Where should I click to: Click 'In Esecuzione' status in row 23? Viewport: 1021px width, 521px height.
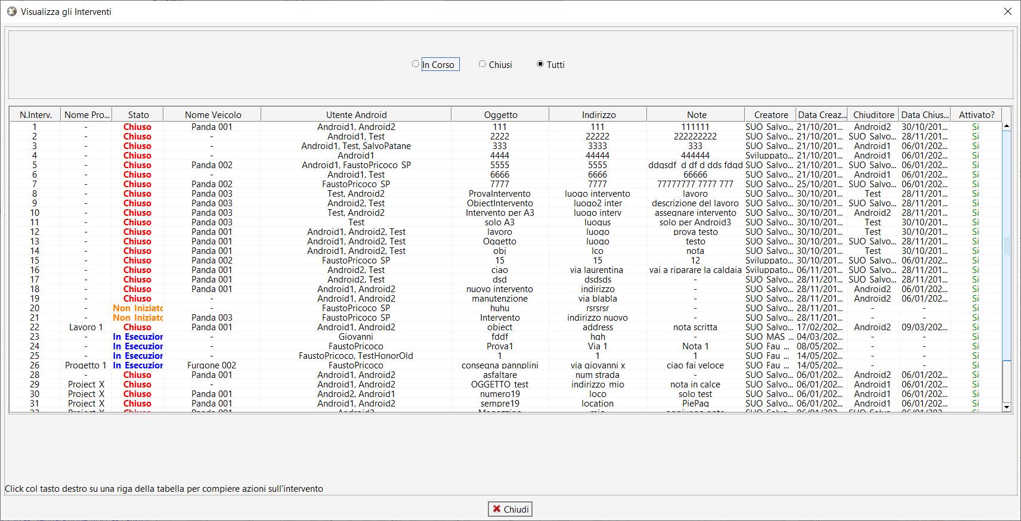coord(138,337)
